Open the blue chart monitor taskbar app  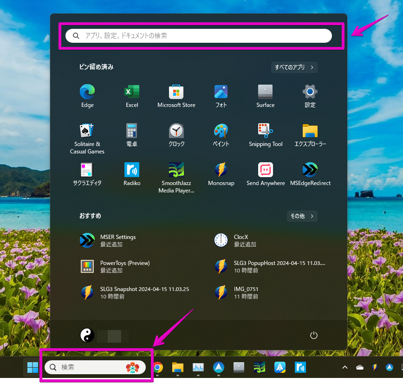click(x=198, y=367)
